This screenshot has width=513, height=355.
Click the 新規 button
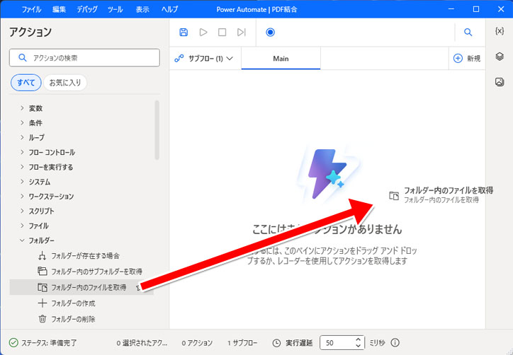pyautogui.click(x=466, y=59)
